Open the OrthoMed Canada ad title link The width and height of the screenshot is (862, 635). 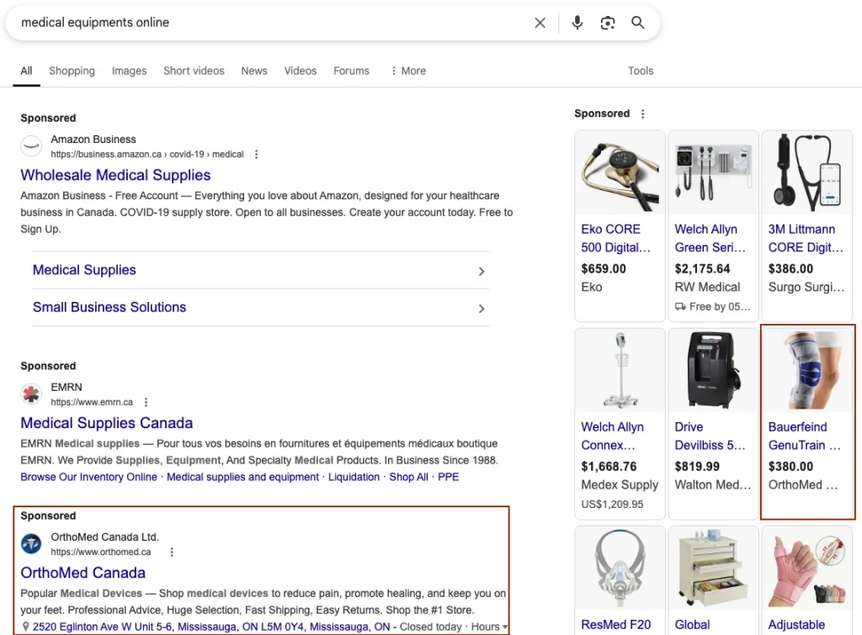click(x=83, y=573)
